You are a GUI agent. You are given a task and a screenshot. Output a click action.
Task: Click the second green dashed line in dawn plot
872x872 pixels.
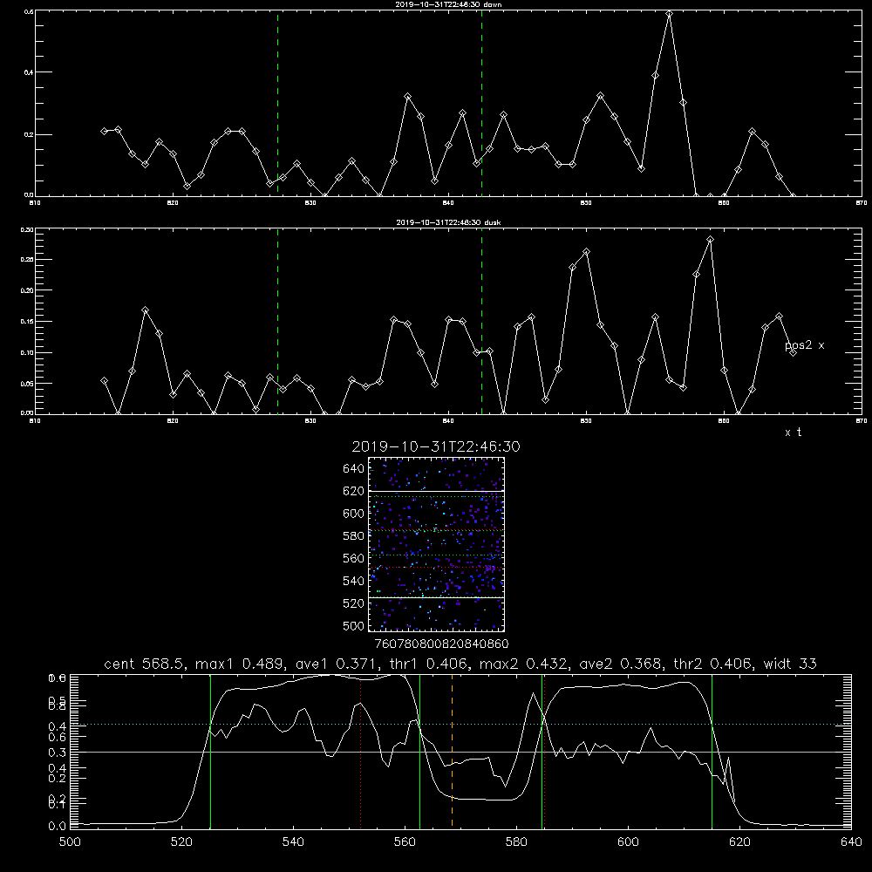pos(481,103)
